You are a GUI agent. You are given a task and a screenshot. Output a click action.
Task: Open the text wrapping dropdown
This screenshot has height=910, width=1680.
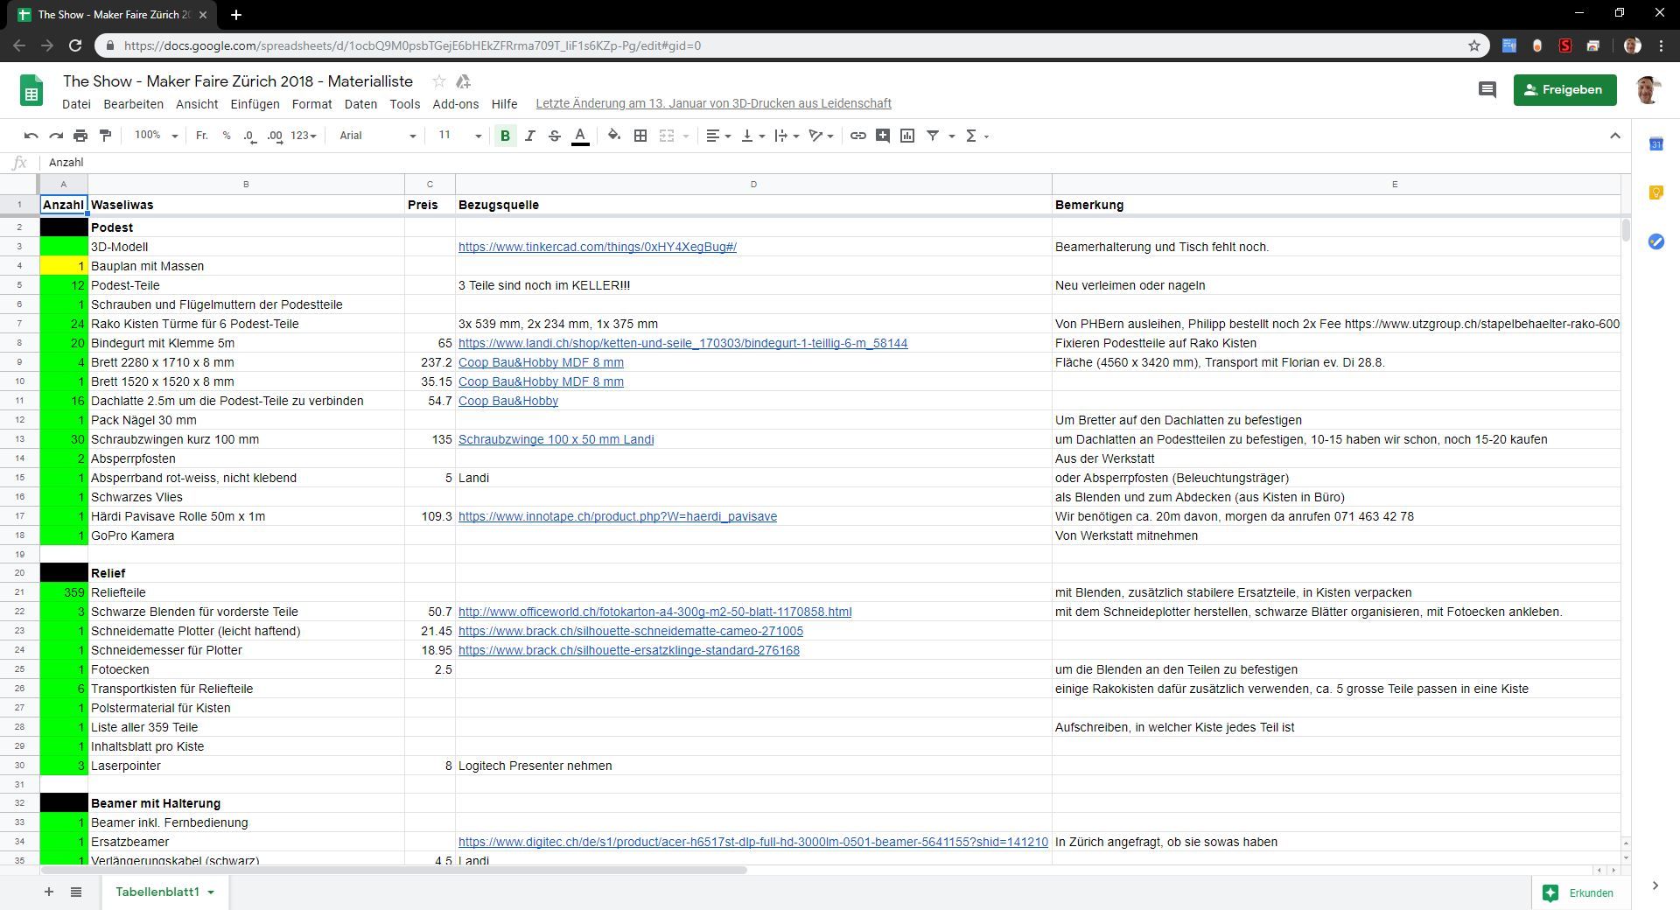coord(787,136)
